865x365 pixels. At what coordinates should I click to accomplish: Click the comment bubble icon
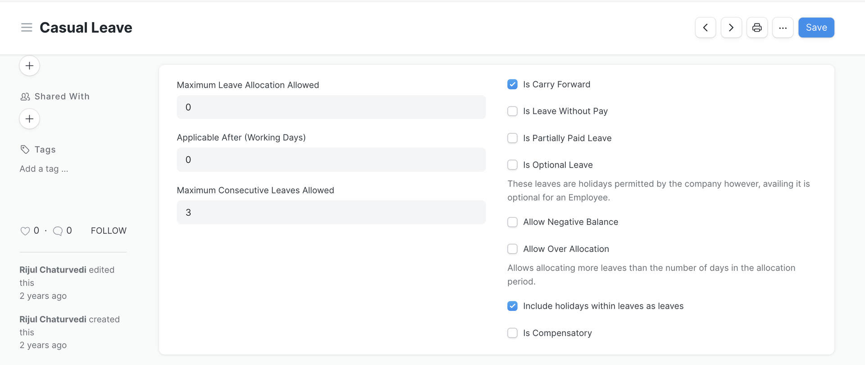point(58,231)
